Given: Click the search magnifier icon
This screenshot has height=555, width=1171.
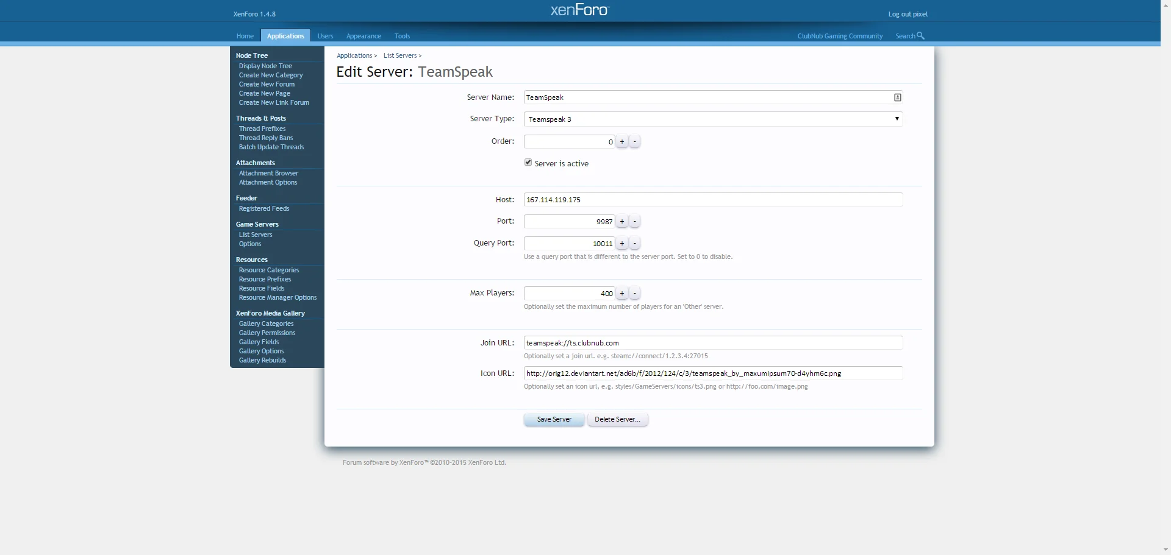Looking at the screenshot, I should [921, 36].
